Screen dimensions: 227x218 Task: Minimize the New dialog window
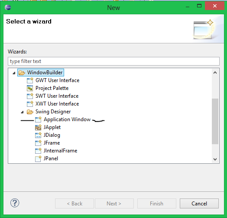(x=188, y=7)
